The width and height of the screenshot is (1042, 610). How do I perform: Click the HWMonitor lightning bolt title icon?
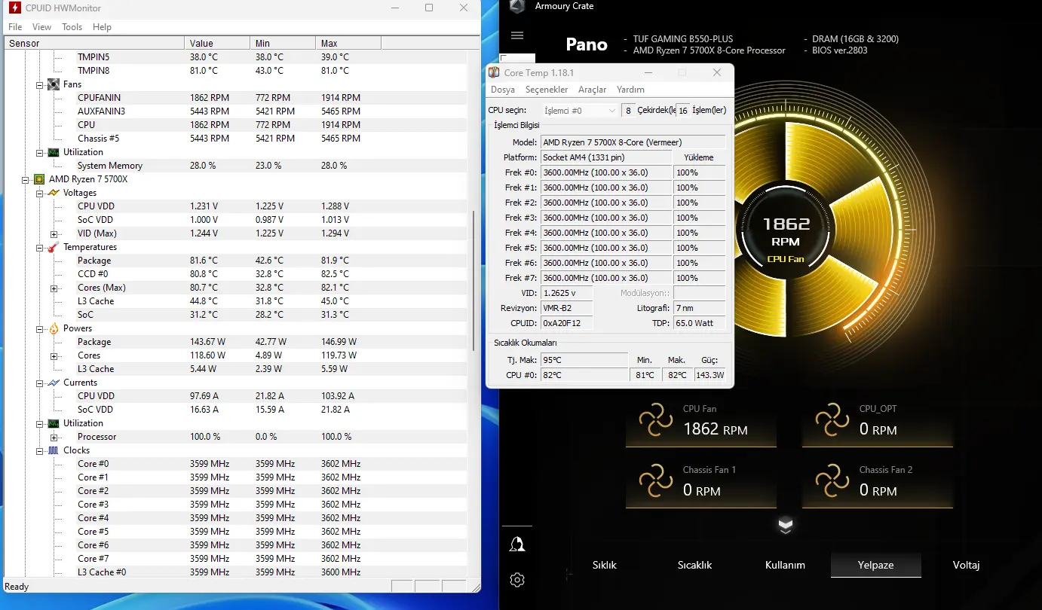click(14, 8)
